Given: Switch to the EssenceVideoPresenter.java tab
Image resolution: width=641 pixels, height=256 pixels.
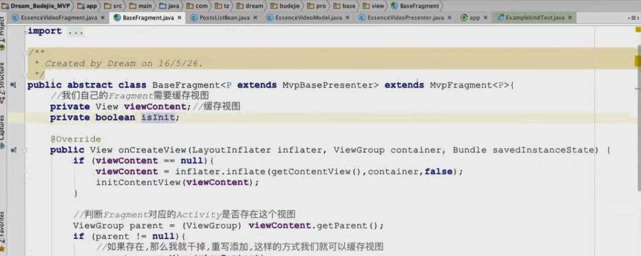Looking at the screenshot, I should [x=406, y=18].
